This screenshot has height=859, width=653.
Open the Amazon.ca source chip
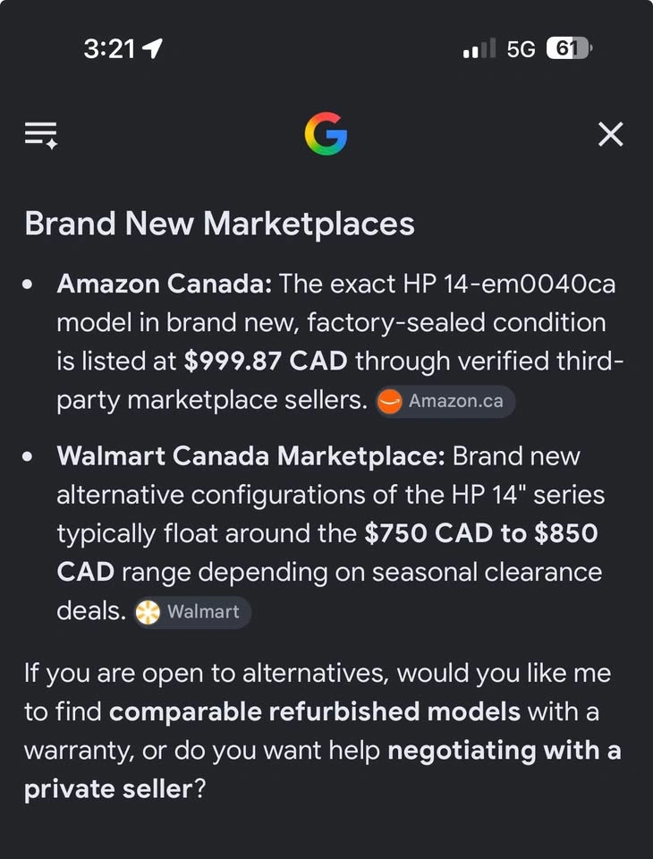445,402
